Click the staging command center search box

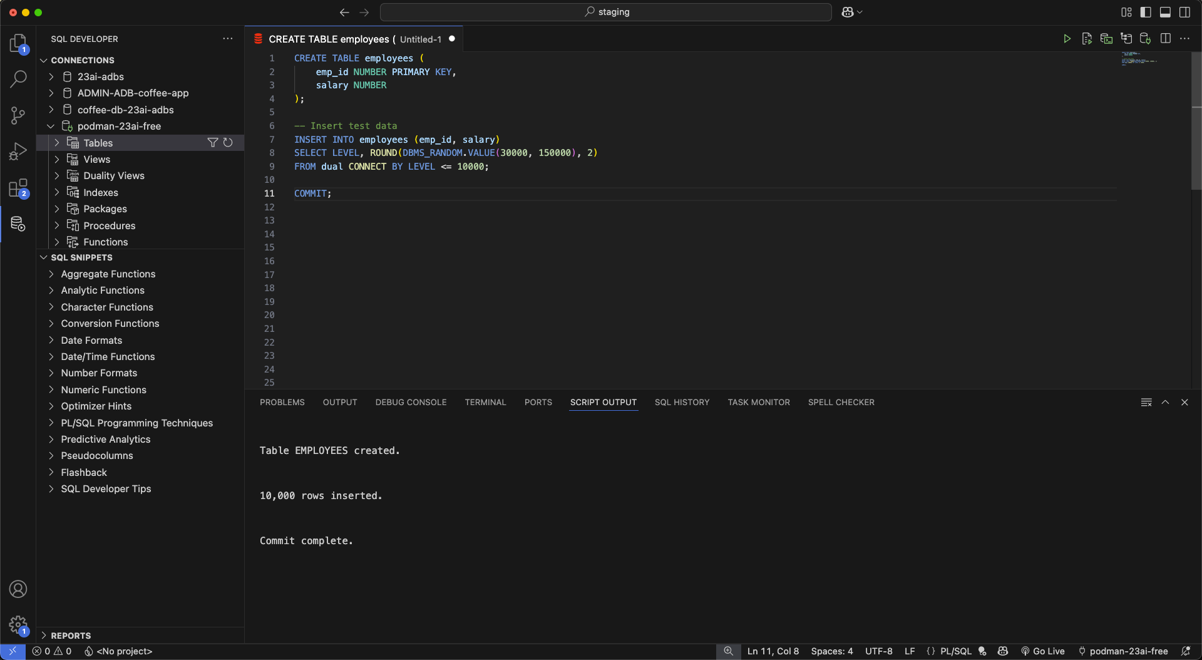(x=605, y=12)
